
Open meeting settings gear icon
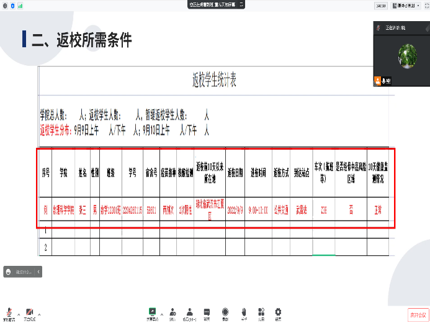(x=279, y=311)
